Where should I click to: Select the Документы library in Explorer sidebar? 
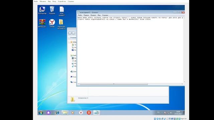click(74, 61)
